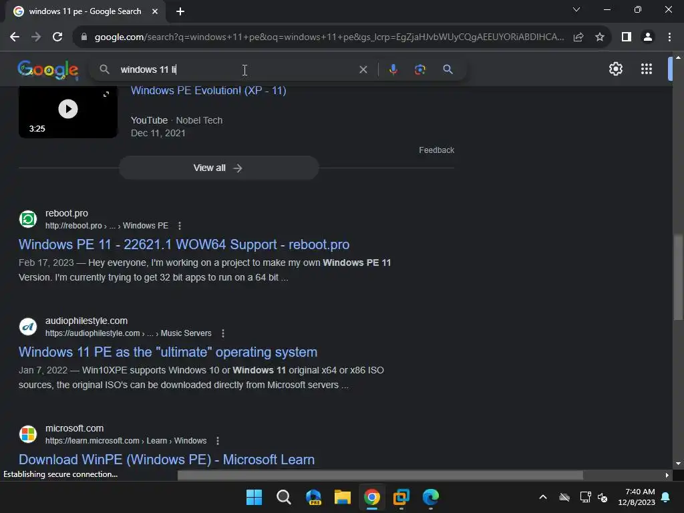Click the forward navigation arrow
Screen dimensions: 684x513
[x=36, y=37]
